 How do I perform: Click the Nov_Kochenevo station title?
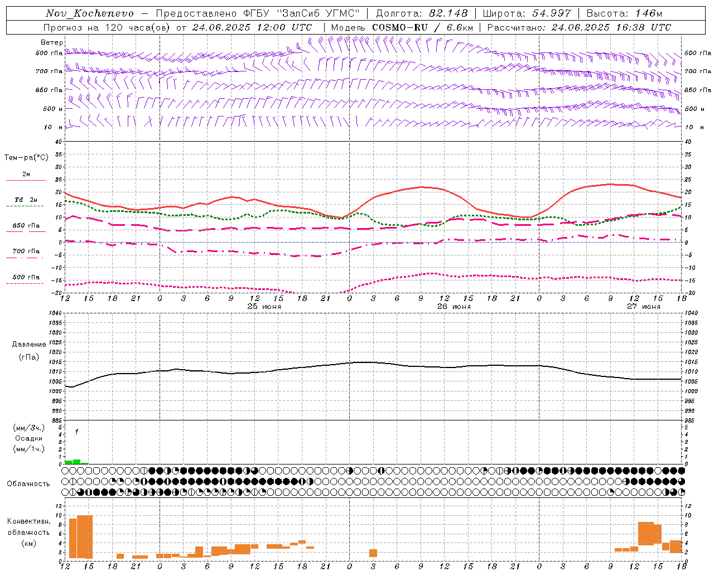pyautogui.click(x=90, y=13)
